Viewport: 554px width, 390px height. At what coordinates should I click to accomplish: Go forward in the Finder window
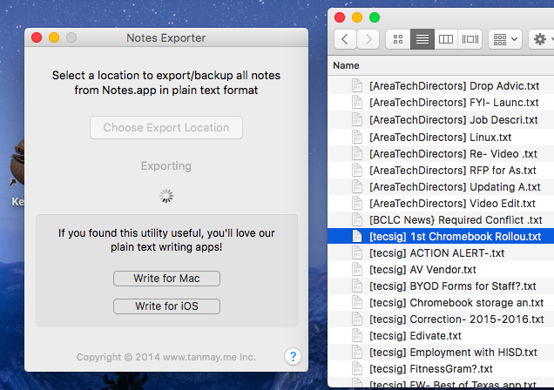pyautogui.click(x=368, y=39)
